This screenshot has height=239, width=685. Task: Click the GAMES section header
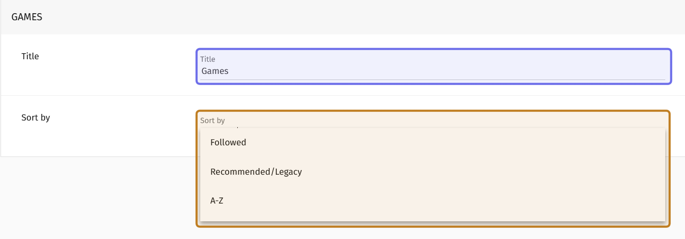(27, 17)
